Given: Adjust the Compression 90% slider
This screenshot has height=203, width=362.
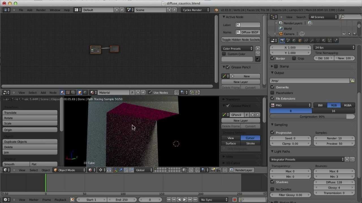Looking at the screenshot, I should point(312,116).
